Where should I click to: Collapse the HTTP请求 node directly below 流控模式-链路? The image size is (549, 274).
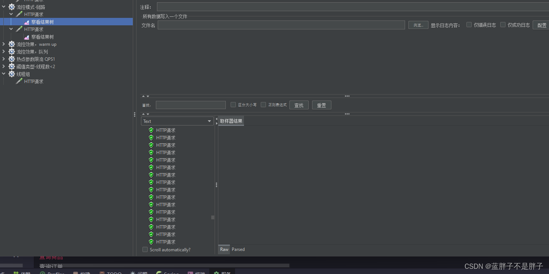pyautogui.click(x=11, y=14)
